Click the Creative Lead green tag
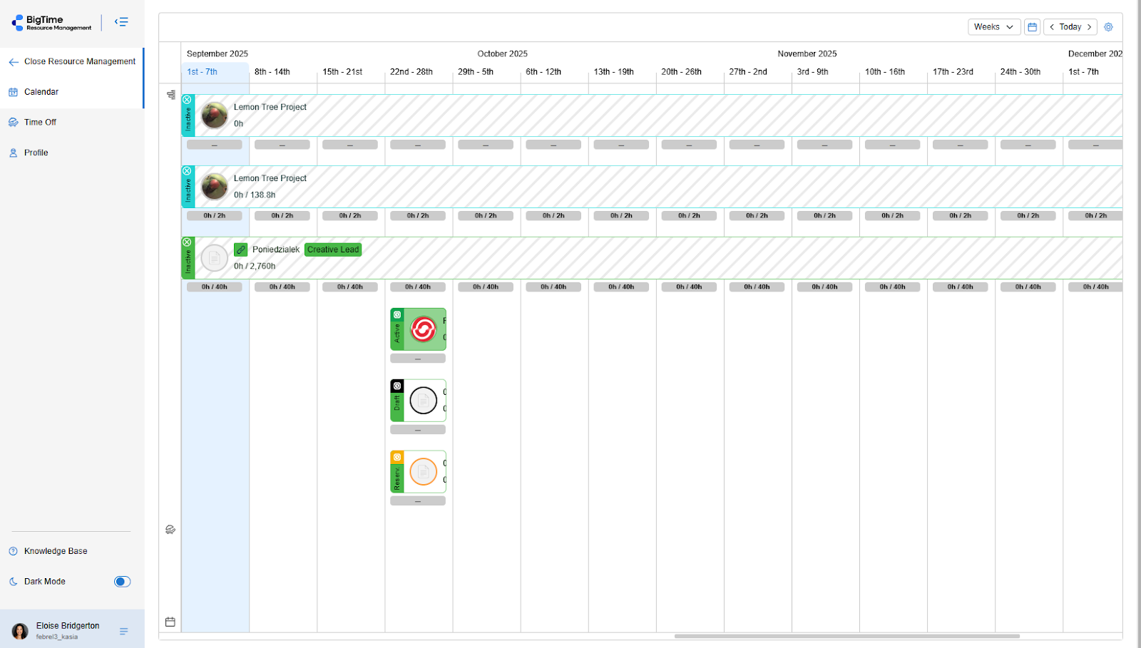The image size is (1141, 648). click(333, 250)
